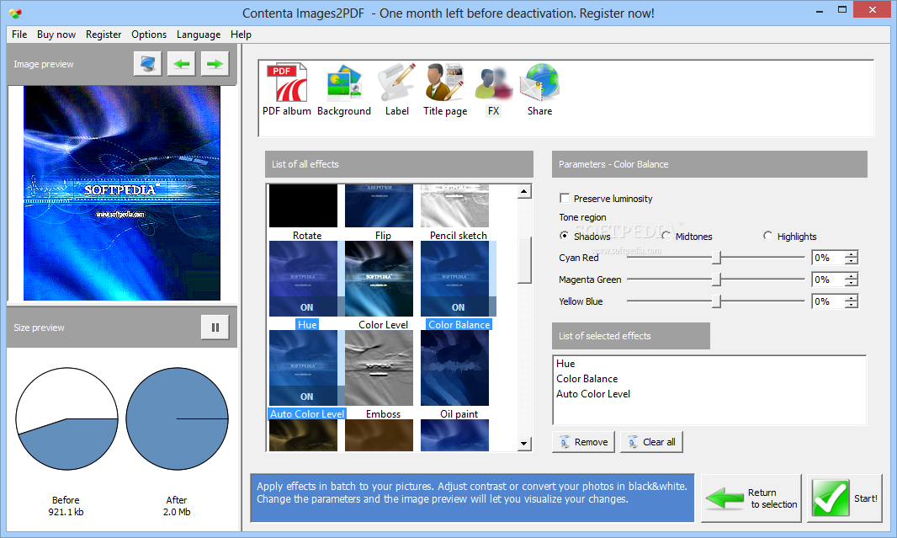Screen dimensions: 897x538
Task: Increase Magenta Green value with up spinner
Action: click(852, 276)
